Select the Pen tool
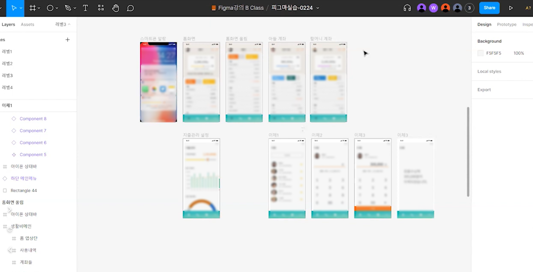 [68, 8]
